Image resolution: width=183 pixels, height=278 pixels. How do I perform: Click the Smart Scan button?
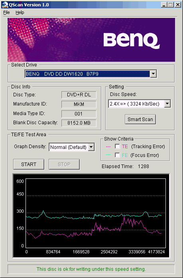click(x=140, y=119)
